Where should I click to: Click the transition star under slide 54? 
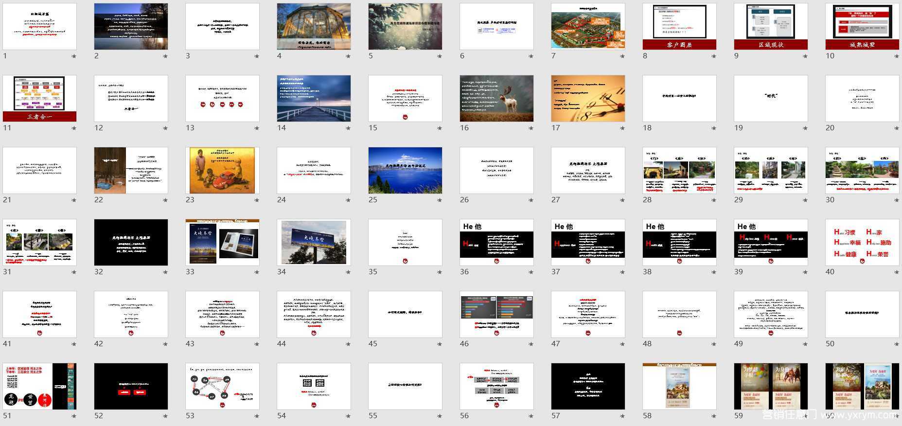(x=348, y=416)
